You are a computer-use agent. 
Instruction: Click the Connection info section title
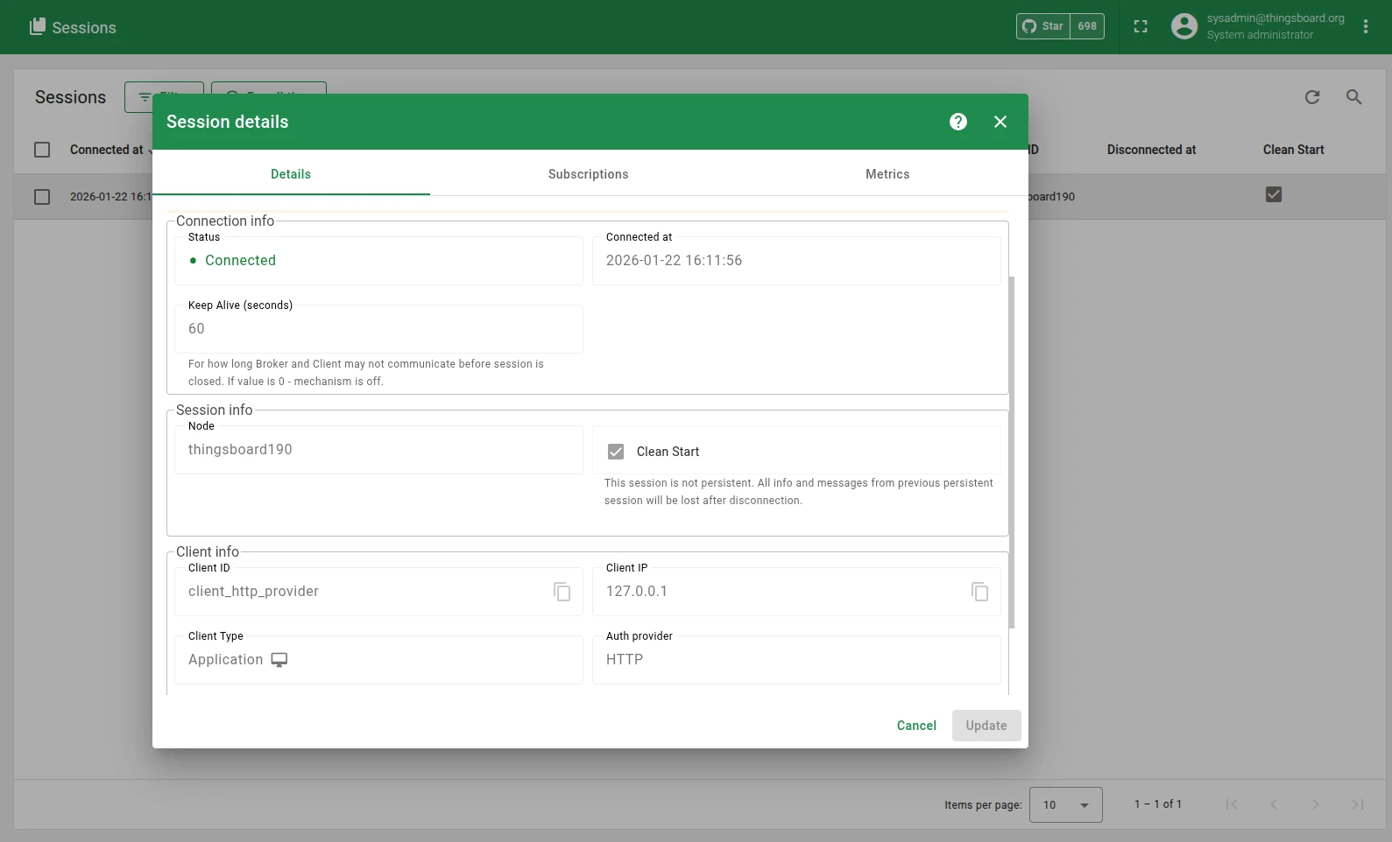coord(225,221)
